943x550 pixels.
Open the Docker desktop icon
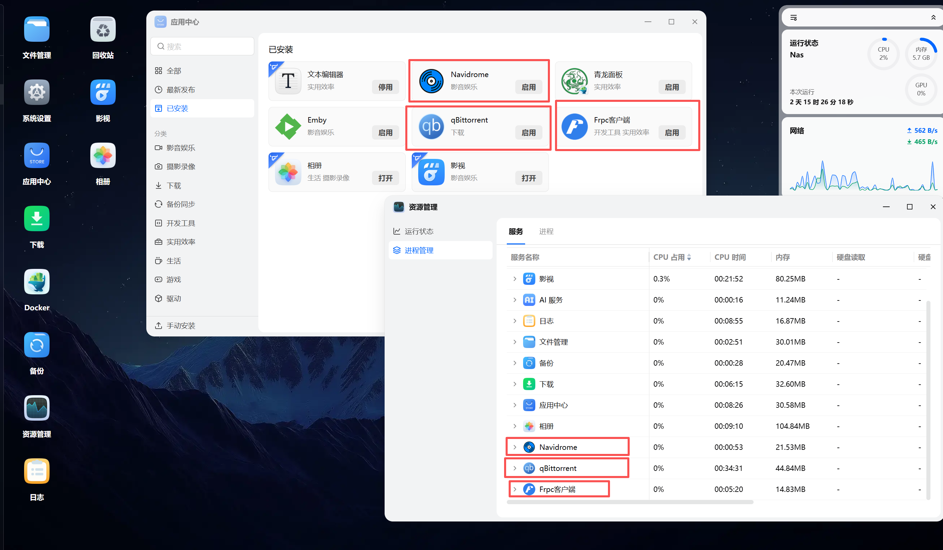[37, 281]
